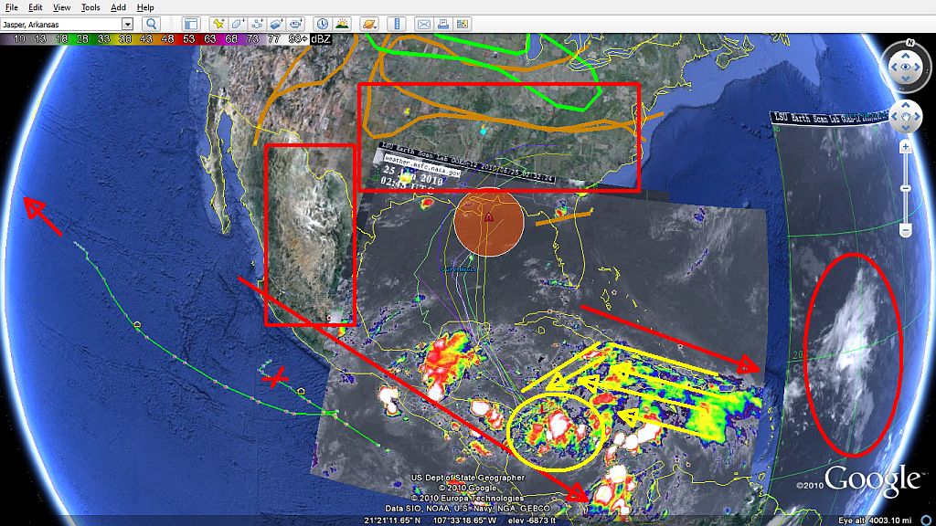Click the magnifying glass search button
The height and width of the screenshot is (526, 936).
click(x=151, y=24)
